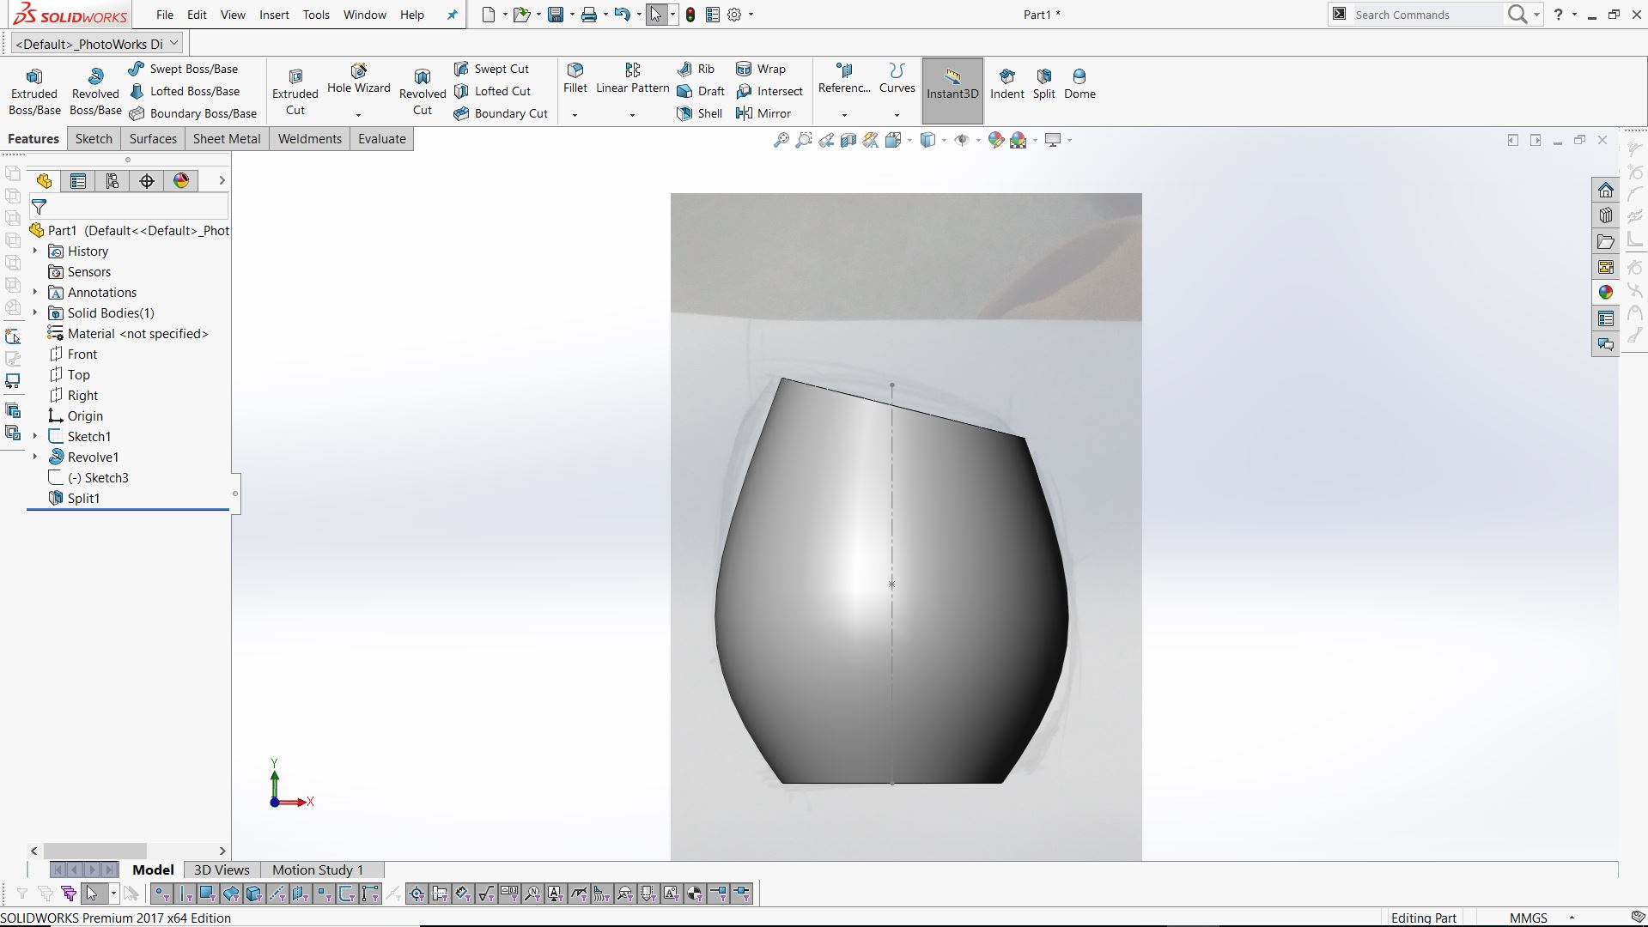Viewport: 1648px width, 927px height.
Task: Activate the Boundary Cut feature
Action: click(501, 113)
